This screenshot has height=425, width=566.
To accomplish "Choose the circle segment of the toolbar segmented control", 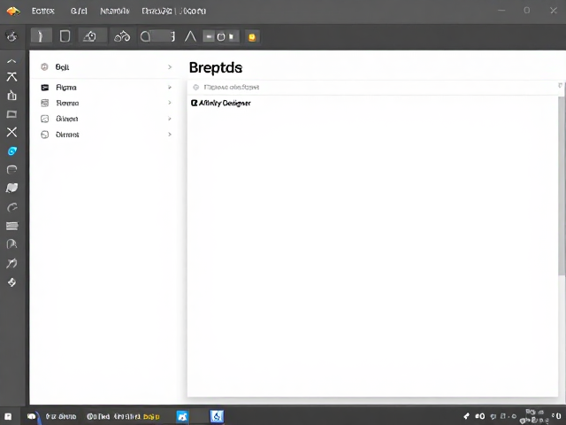I will [221, 36].
